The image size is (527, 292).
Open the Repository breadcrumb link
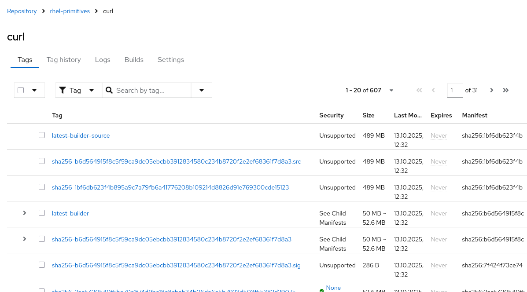click(x=22, y=11)
